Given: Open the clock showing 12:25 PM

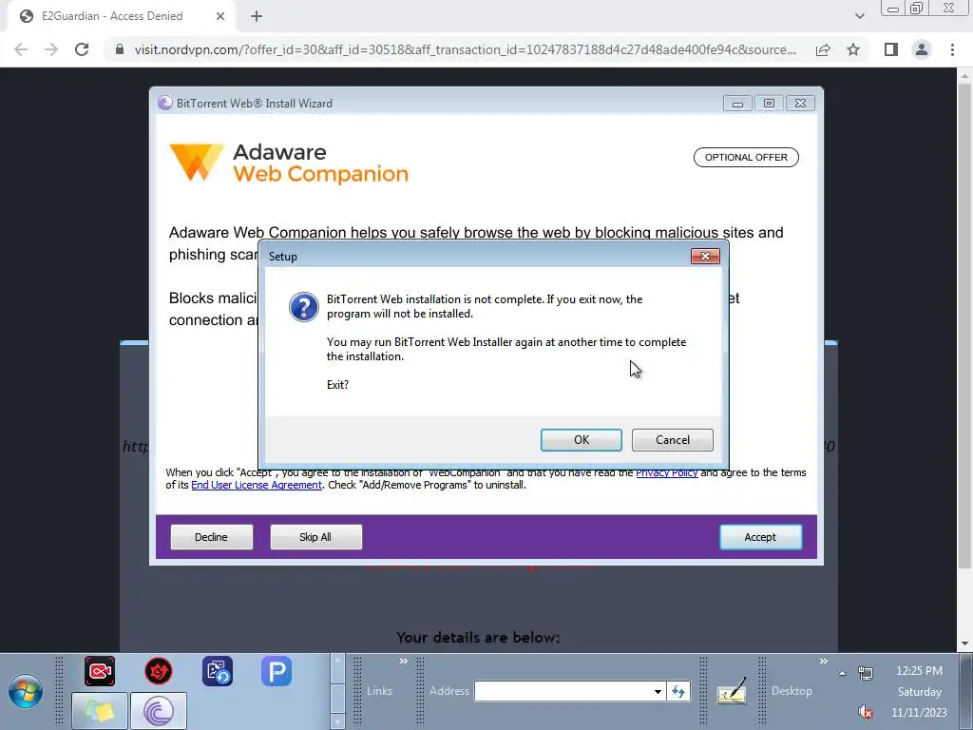Looking at the screenshot, I should pyautogui.click(x=919, y=671).
